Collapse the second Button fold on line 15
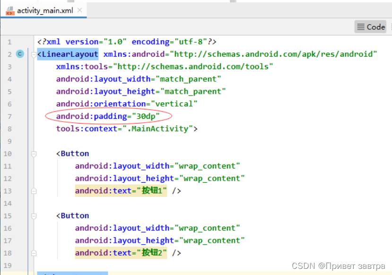This screenshot has width=392, height=275. click(34, 216)
